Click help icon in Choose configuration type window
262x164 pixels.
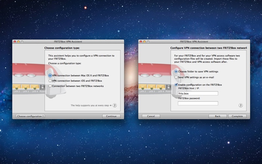[115, 106]
